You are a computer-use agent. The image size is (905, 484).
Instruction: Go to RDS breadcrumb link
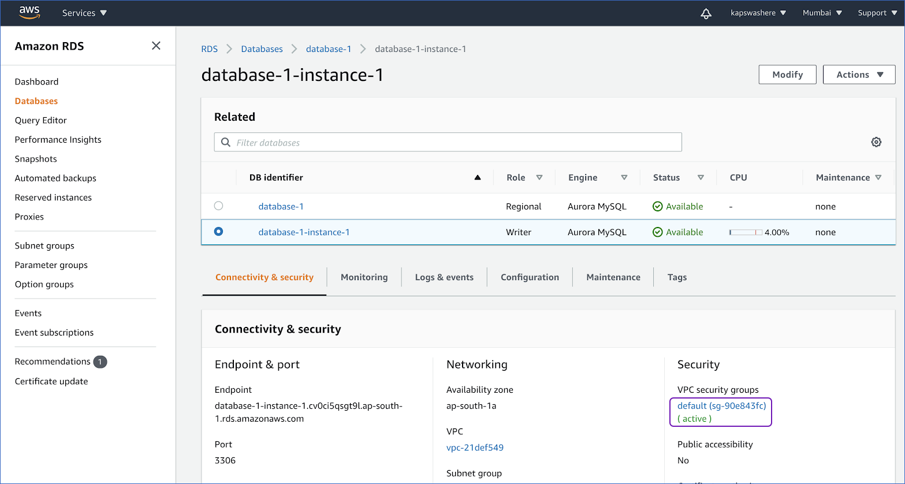(209, 49)
